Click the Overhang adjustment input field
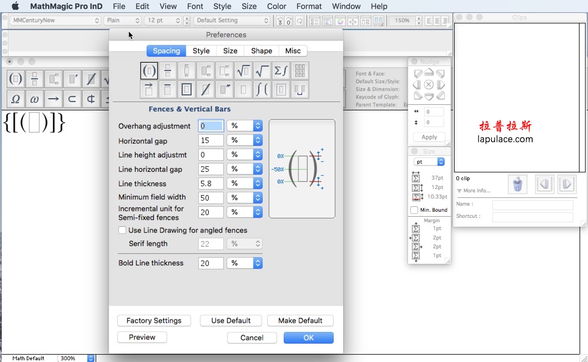 click(210, 126)
